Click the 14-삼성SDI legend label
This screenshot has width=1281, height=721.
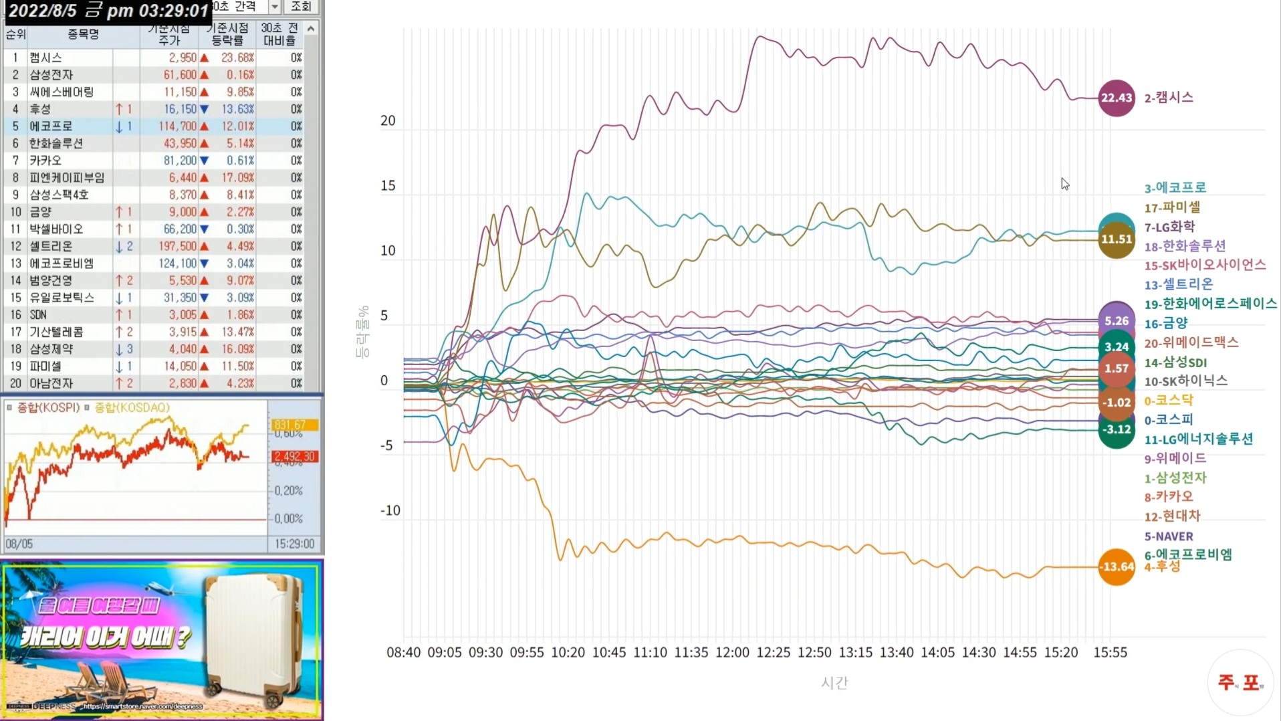click(x=1175, y=363)
